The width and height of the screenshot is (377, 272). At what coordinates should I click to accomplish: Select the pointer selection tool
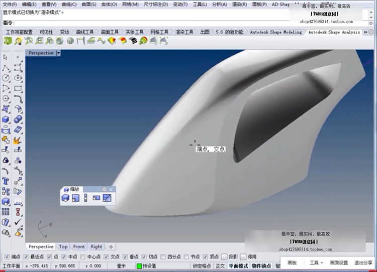pyautogui.click(x=6, y=57)
